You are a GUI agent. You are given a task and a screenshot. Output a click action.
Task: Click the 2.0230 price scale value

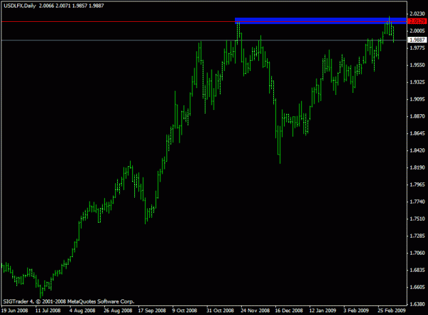(x=417, y=14)
